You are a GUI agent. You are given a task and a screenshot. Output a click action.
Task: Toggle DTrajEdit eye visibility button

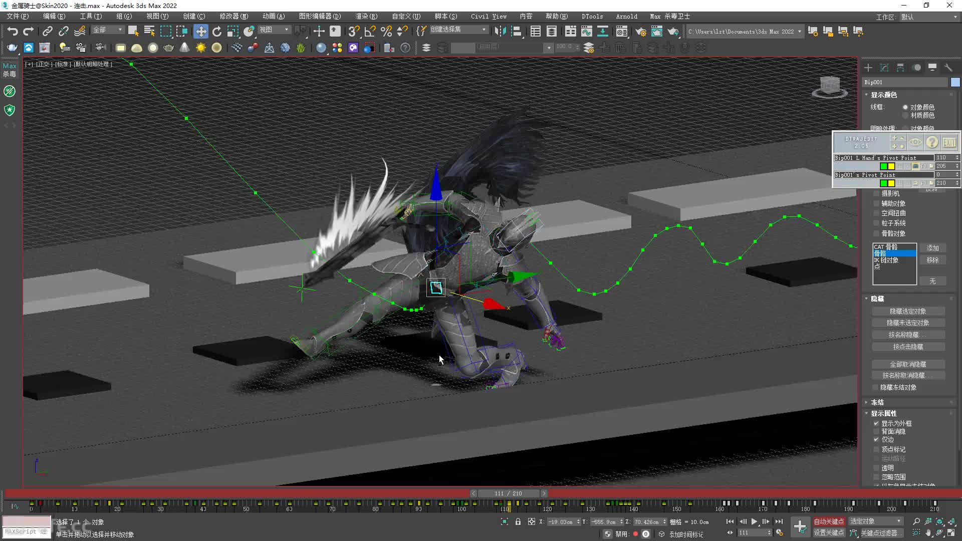point(915,142)
